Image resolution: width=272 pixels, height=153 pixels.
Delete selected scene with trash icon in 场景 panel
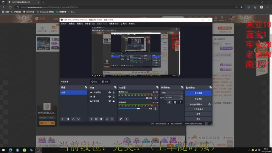tap(68, 119)
